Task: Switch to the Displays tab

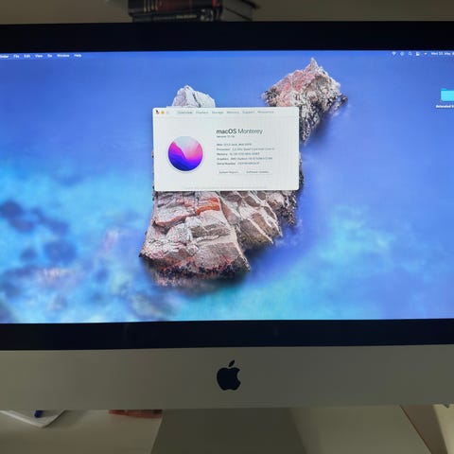Action: tap(202, 113)
